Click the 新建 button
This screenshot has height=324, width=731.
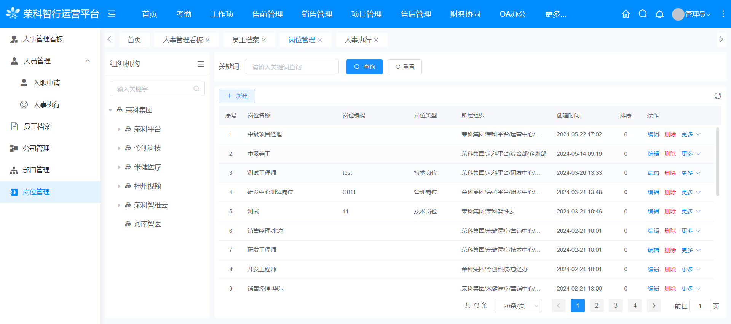click(237, 96)
